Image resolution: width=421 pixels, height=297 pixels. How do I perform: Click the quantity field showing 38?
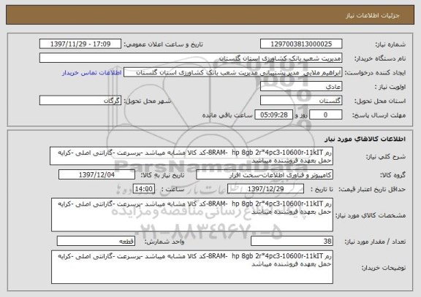coord(292,242)
